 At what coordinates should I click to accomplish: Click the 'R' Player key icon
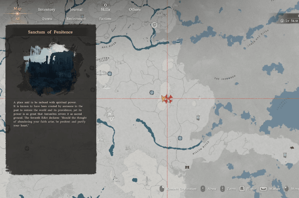tap(242, 189)
